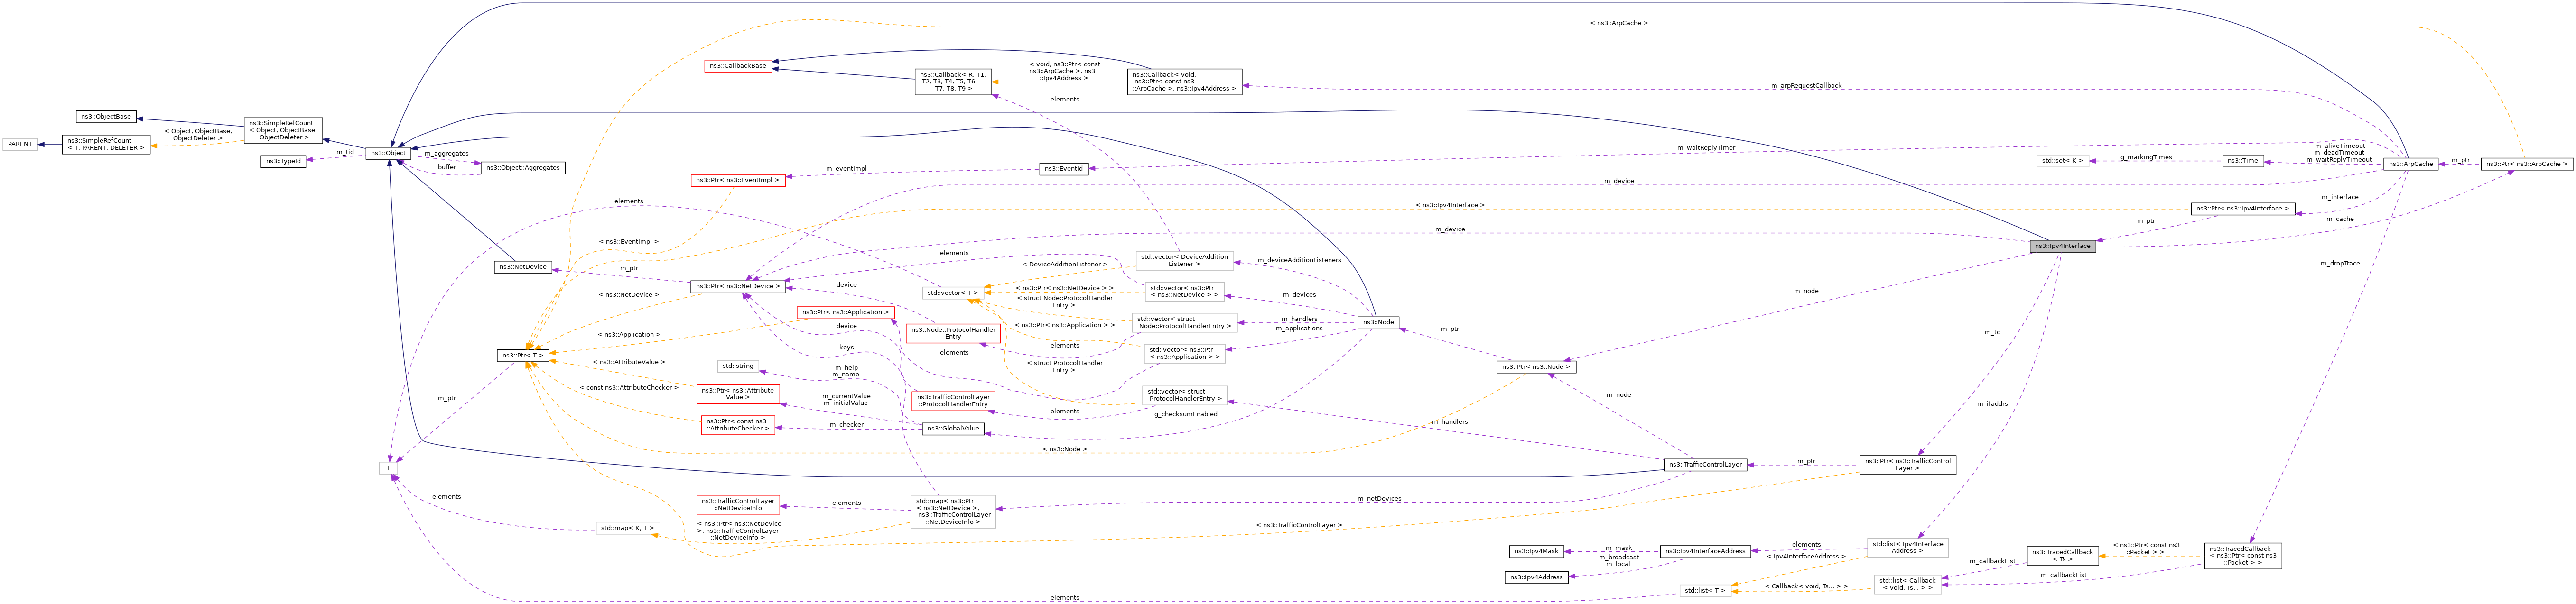Open ns3::Ptr< ns3::Application > node
This screenshot has width=2576, height=604.
point(846,313)
